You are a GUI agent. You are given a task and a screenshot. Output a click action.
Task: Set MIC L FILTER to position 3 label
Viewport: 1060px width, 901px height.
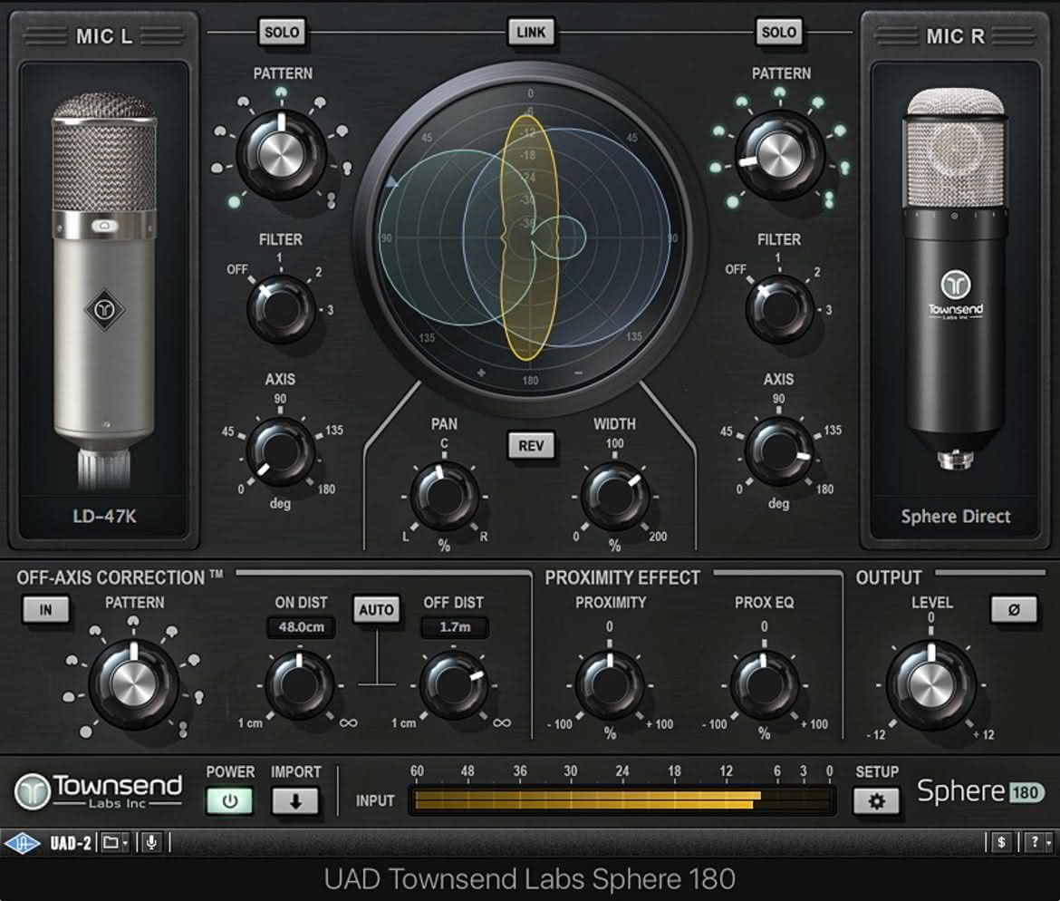pyautogui.click(x=330, y=310)
